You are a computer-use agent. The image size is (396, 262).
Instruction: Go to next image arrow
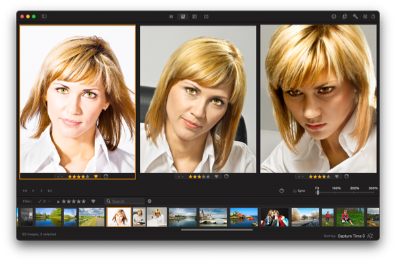42,191
